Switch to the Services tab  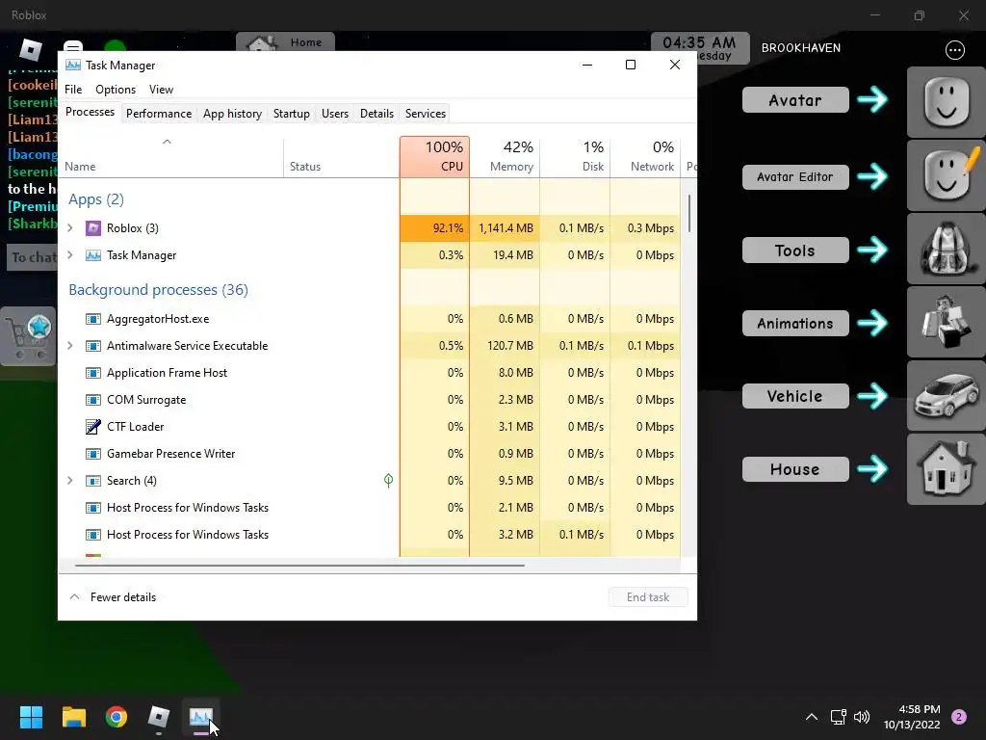point(425,114)
